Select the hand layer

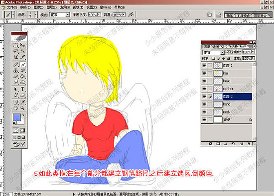click(233, 104)
